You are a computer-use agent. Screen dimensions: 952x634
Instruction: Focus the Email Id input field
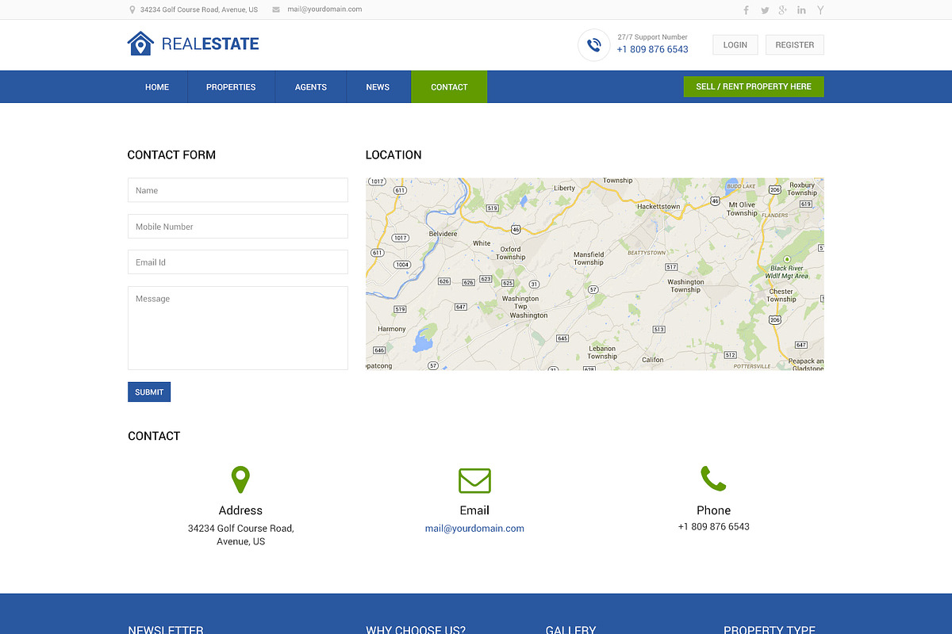(238, 262)
